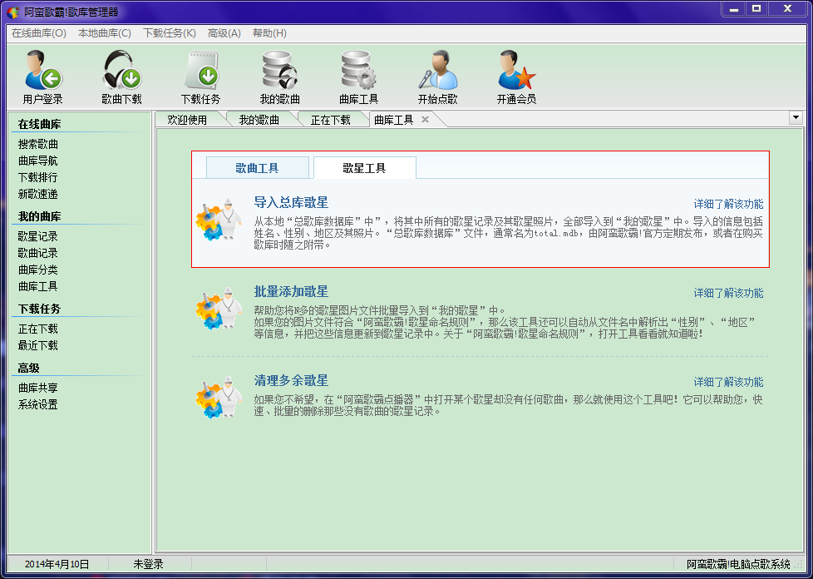Viewport: 813px width, 579px height.
Task: Click the app logo in title bar
Action: tap(13, 12)
